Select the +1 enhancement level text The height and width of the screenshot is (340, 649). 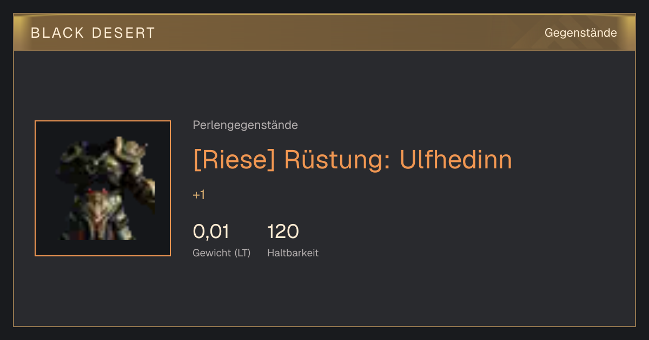click(198, 195)
